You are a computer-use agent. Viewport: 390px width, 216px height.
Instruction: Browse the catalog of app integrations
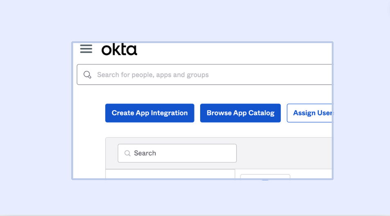240,113
